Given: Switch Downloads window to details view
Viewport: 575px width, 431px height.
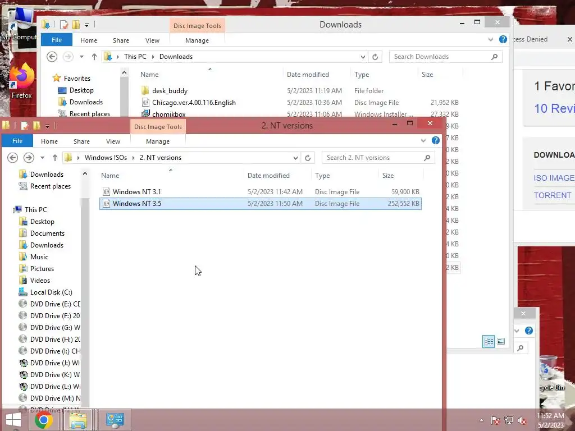Looking at the screenshot, I should (489, 342).
